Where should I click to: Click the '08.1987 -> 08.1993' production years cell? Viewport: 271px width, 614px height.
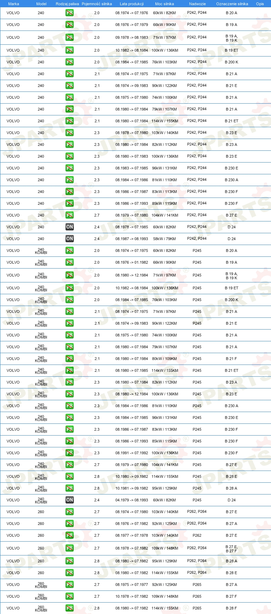coord(132,239)
